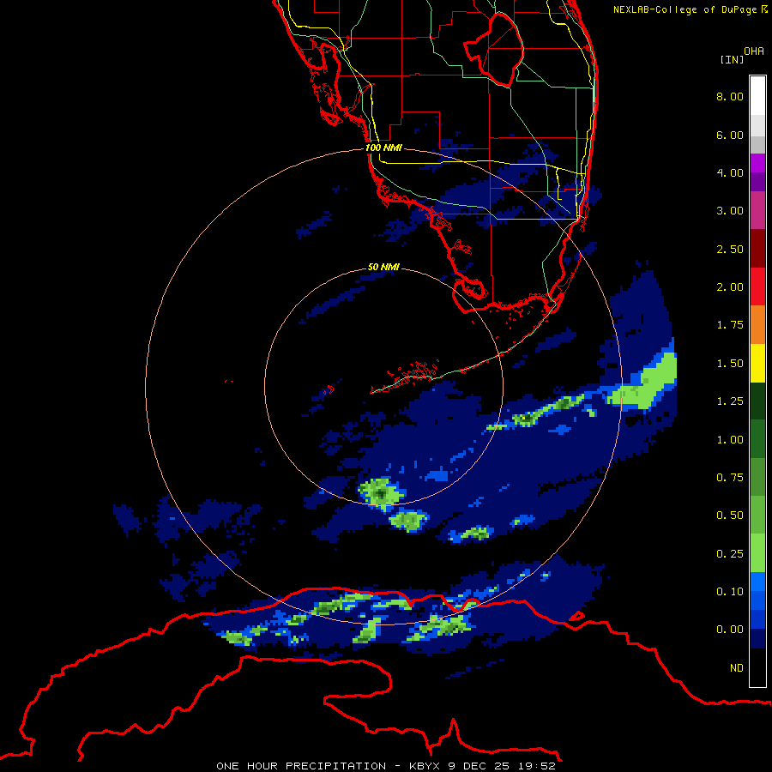Click the yellow 1.50 legend swatch
772x772 pixels.
[757, 363]
